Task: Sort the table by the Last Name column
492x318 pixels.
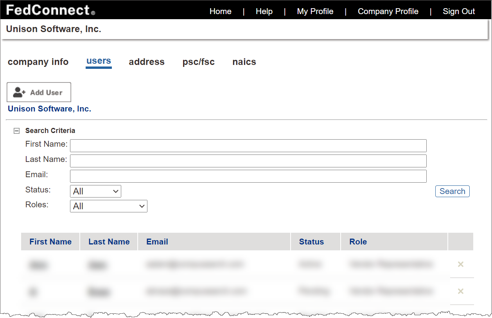Action: (108, 241)
